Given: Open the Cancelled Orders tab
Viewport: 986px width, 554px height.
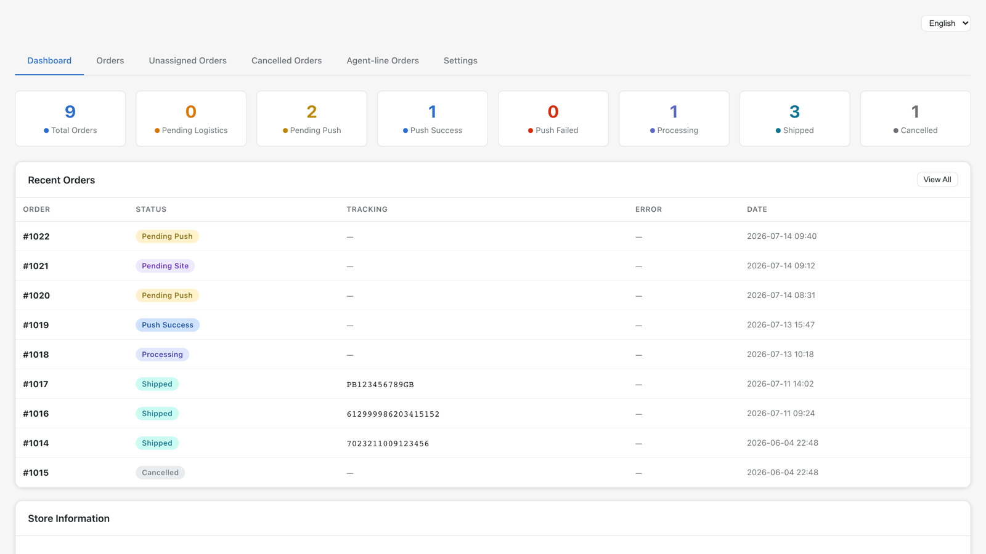Looking at the screenshot, I should (x=287, y=60).
